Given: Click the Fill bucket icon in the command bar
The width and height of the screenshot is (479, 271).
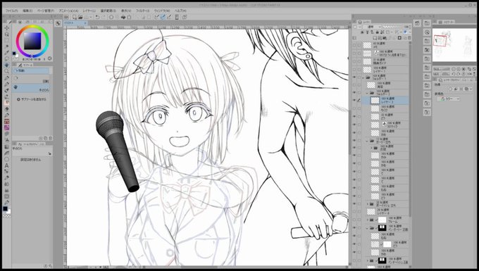Looking at the screenshot, I should pos(123,17).
